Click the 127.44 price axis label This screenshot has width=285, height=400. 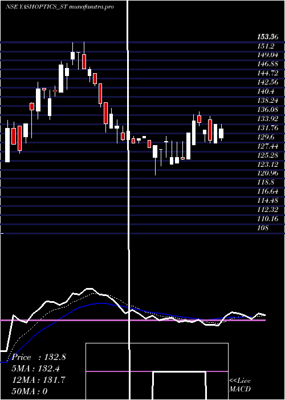[267, 146]
